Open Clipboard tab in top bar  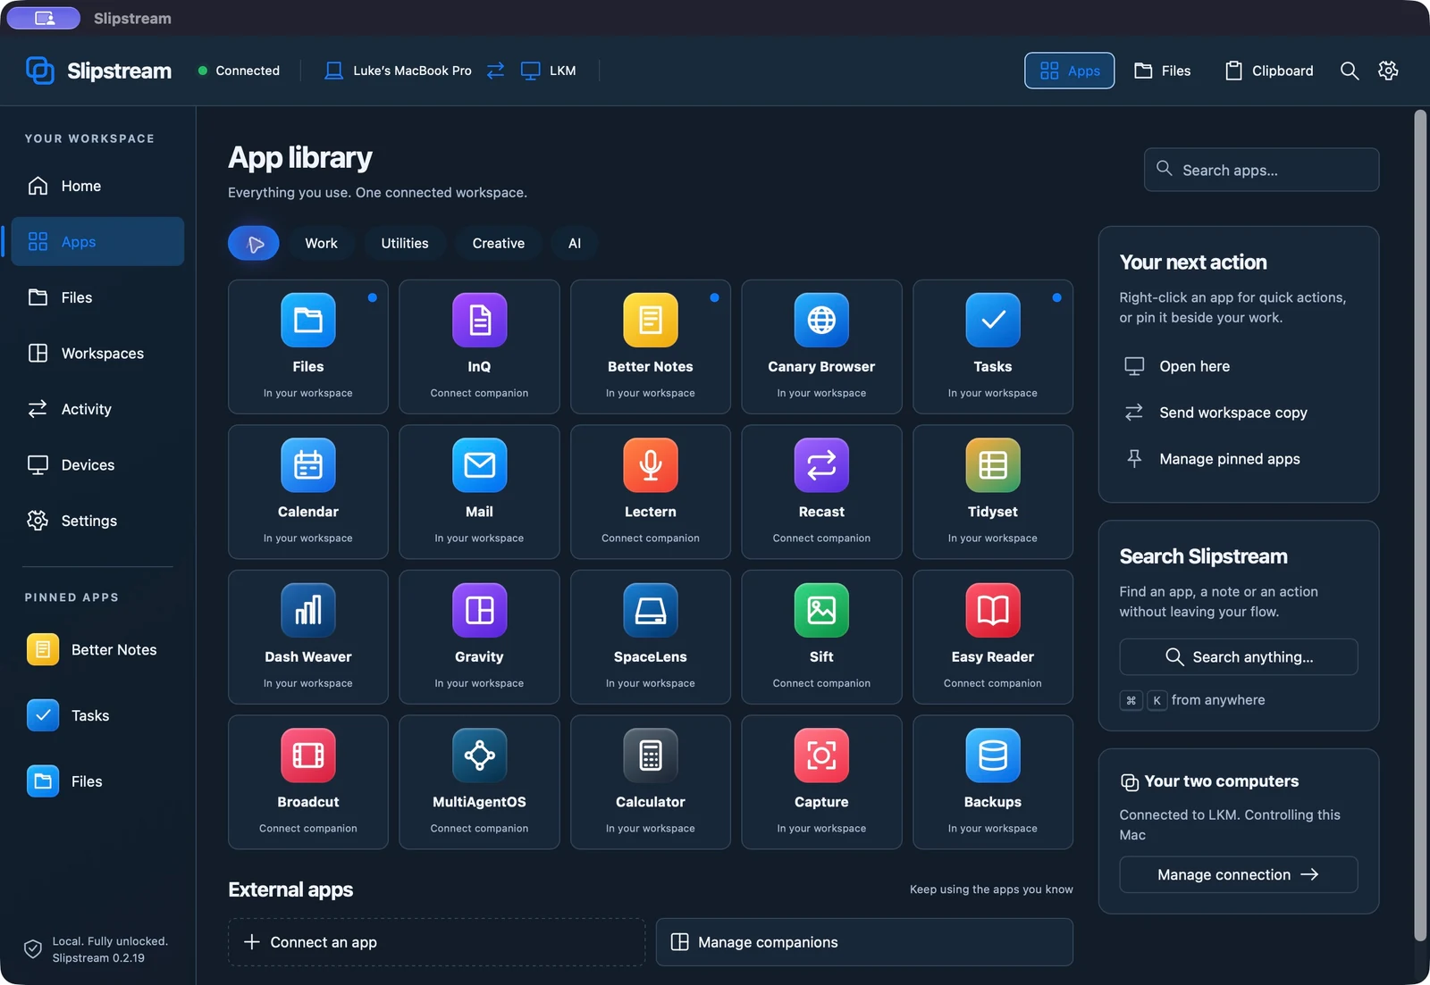(1268, 71)
